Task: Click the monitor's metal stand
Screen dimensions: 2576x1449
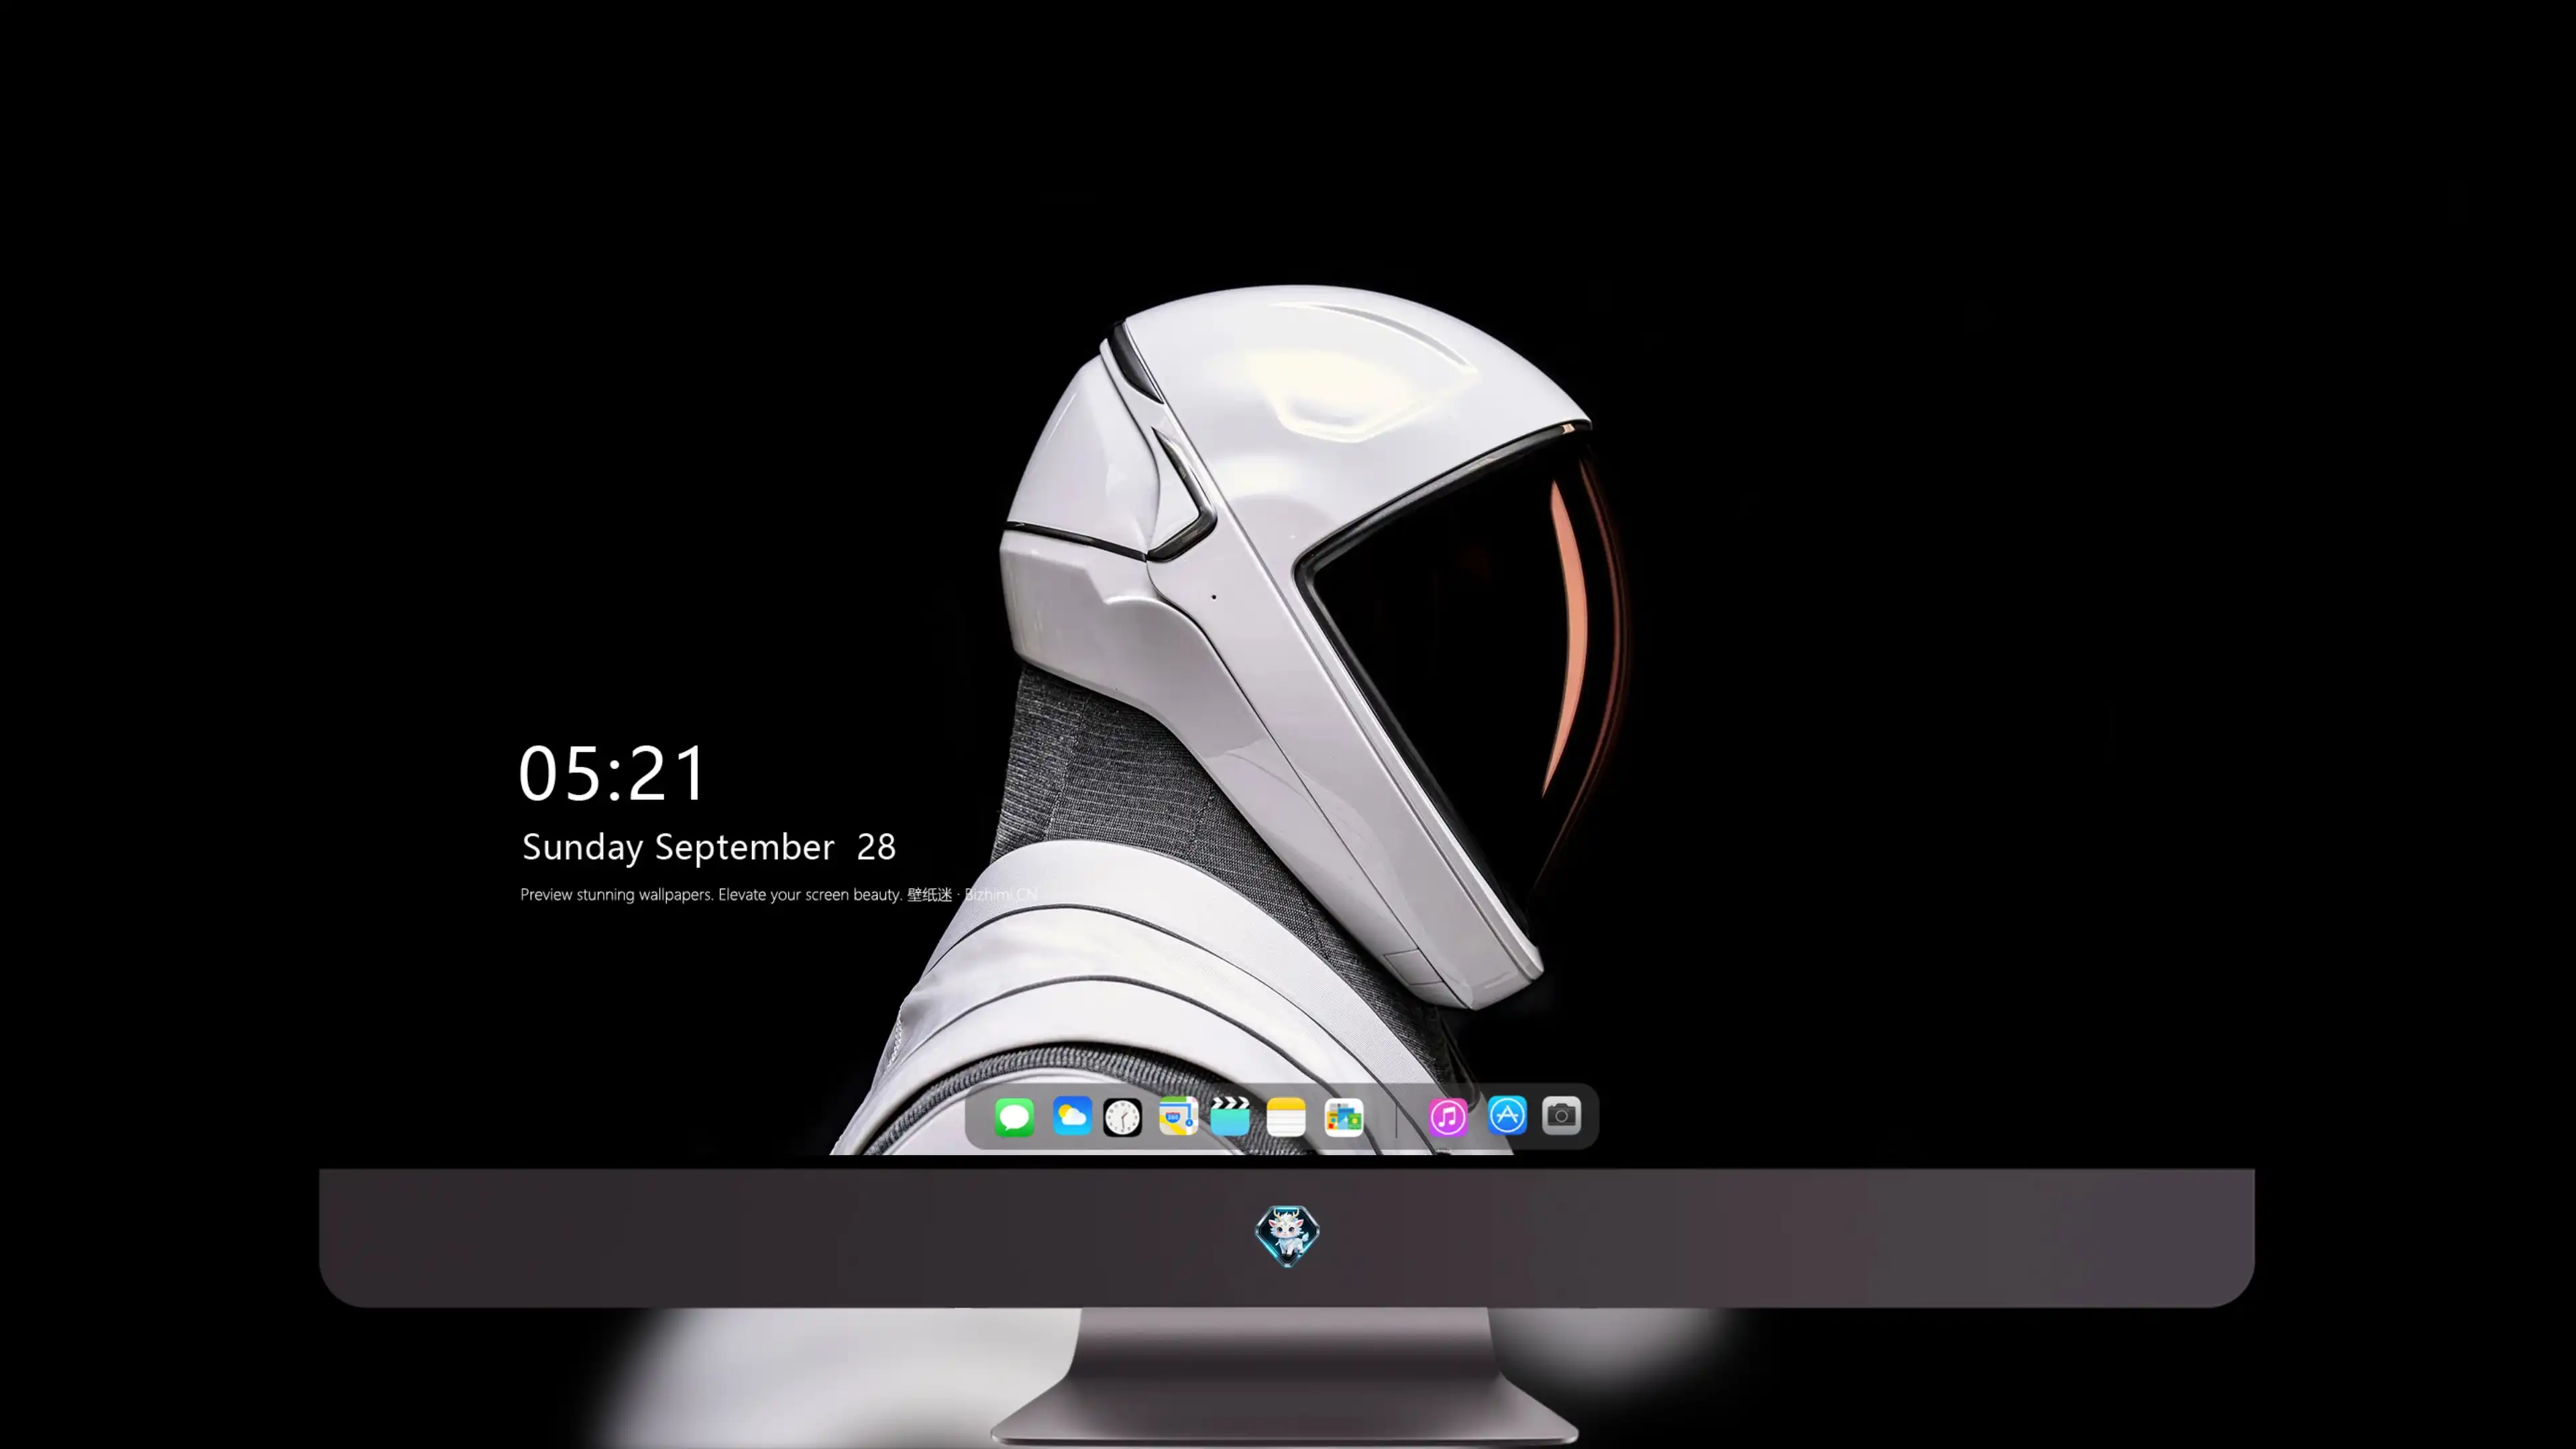Action: click(1285, 1375)
